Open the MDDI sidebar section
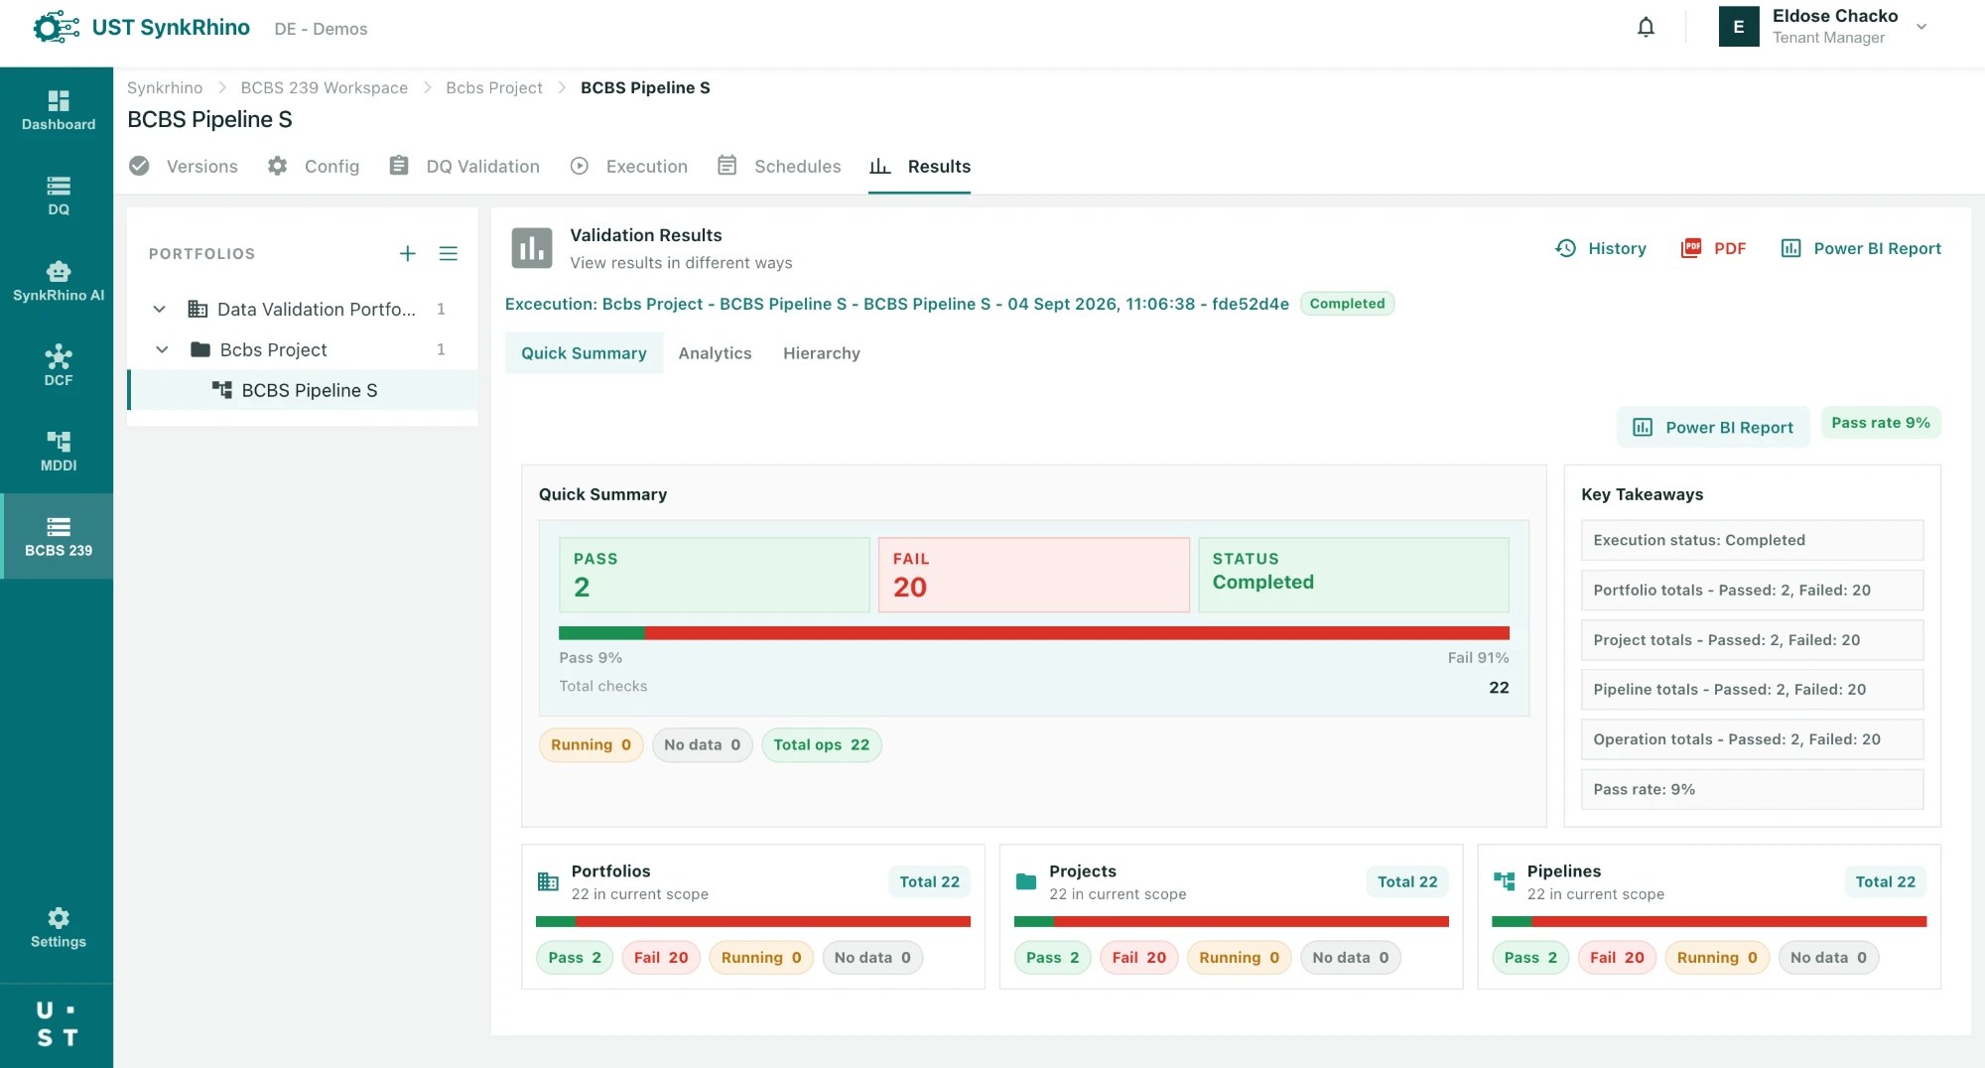 58,452
